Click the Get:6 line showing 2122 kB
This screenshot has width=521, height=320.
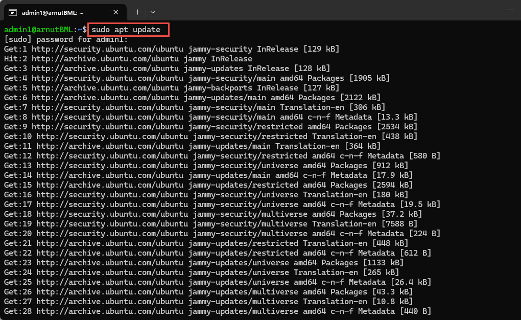[x=192, y=98]
